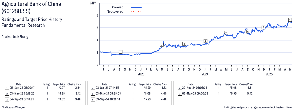Click the 'Fundamental Research' subtitle
Image resolution: width=295 pixels, height=109 pixels.
click(x=23, y=25)
